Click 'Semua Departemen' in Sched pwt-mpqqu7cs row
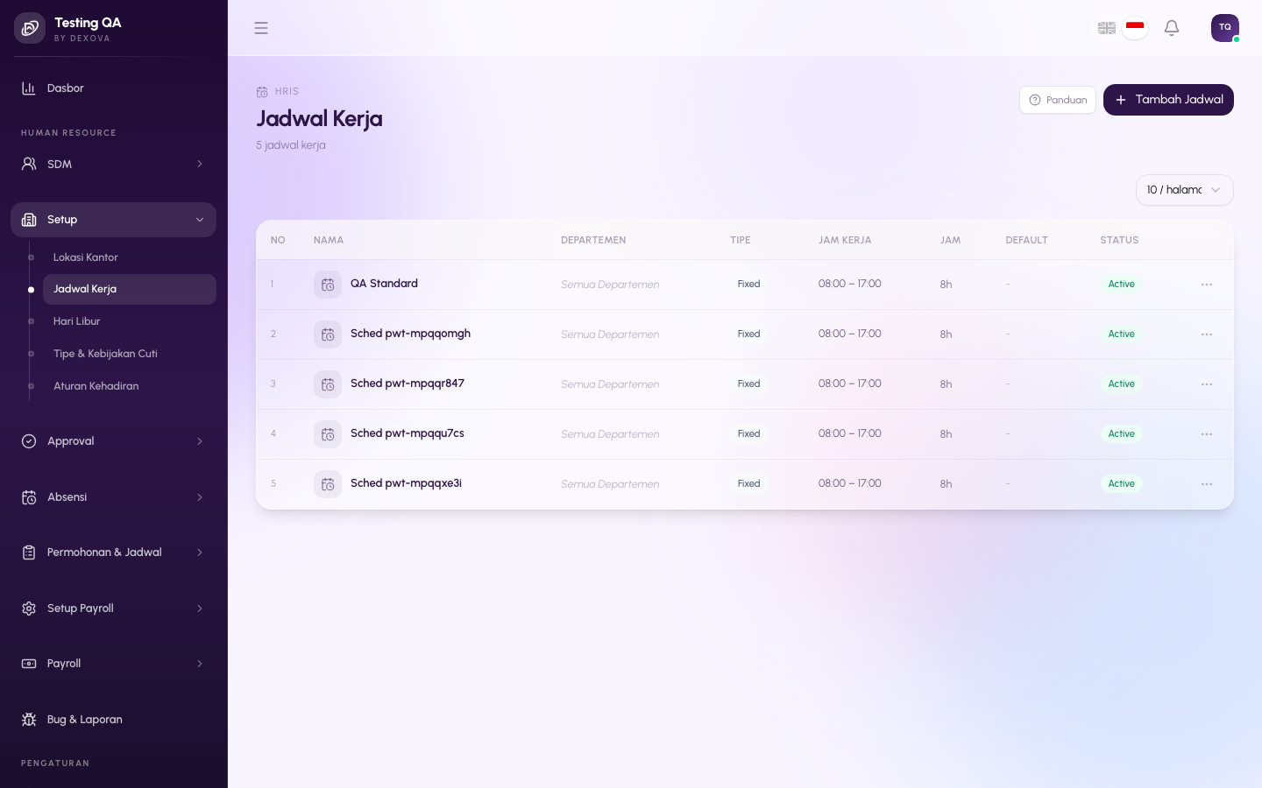 coord(610,434)
